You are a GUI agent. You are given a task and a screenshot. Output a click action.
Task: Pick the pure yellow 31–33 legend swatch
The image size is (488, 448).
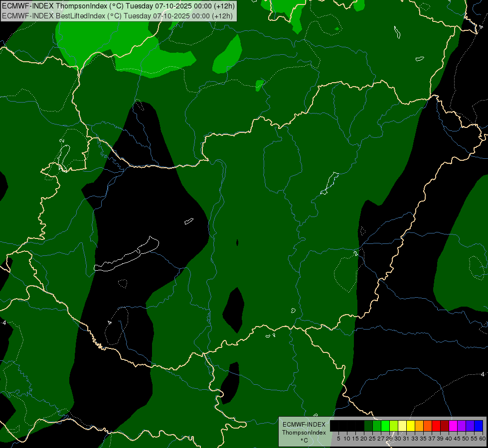tap(411, 426)
